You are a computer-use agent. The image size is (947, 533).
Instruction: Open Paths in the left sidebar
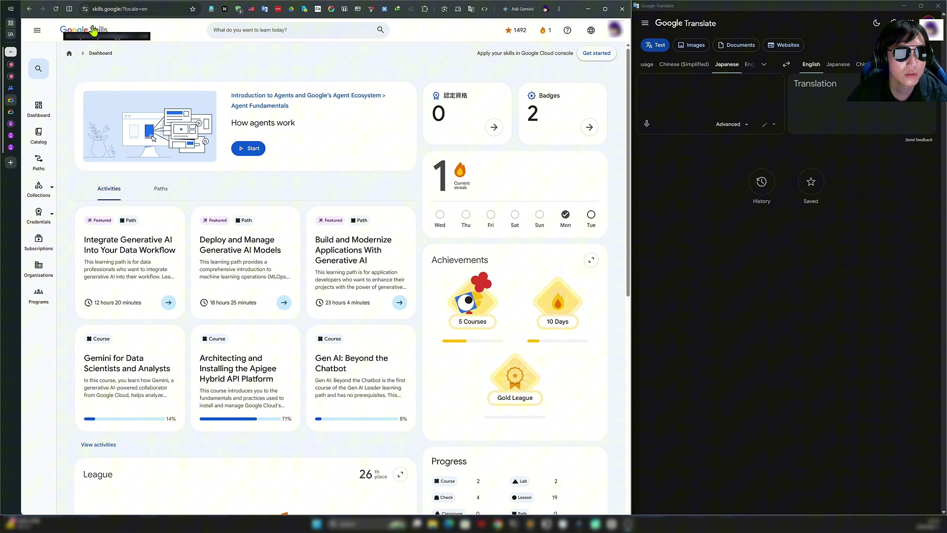click(38, 163)
